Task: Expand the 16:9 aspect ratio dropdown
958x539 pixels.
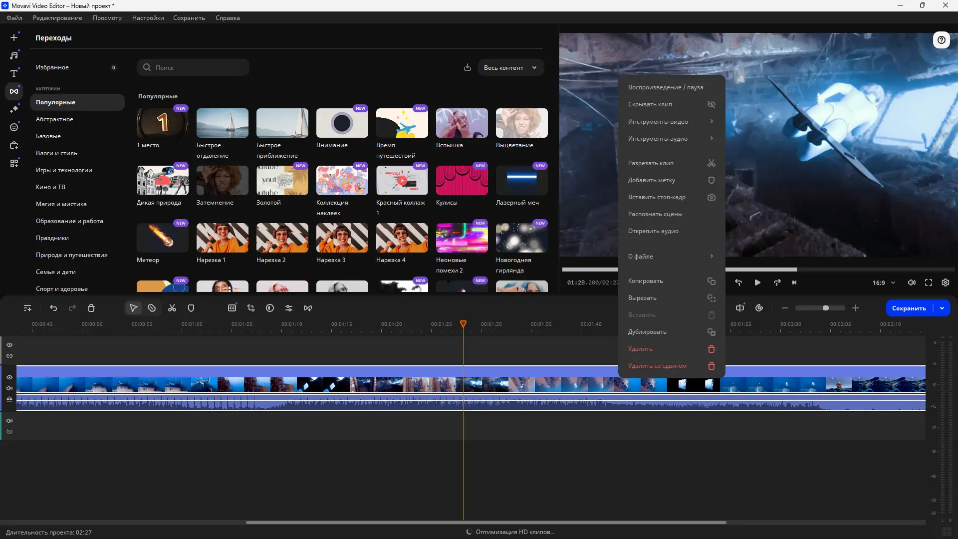Action: click(x=884, y=283)
